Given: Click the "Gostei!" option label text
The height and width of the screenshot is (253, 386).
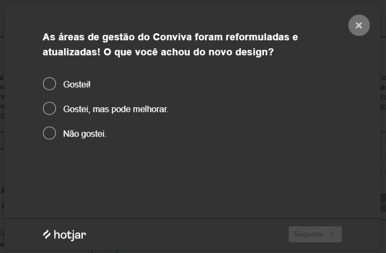Looking at the screenshot, I should [77, 85].
